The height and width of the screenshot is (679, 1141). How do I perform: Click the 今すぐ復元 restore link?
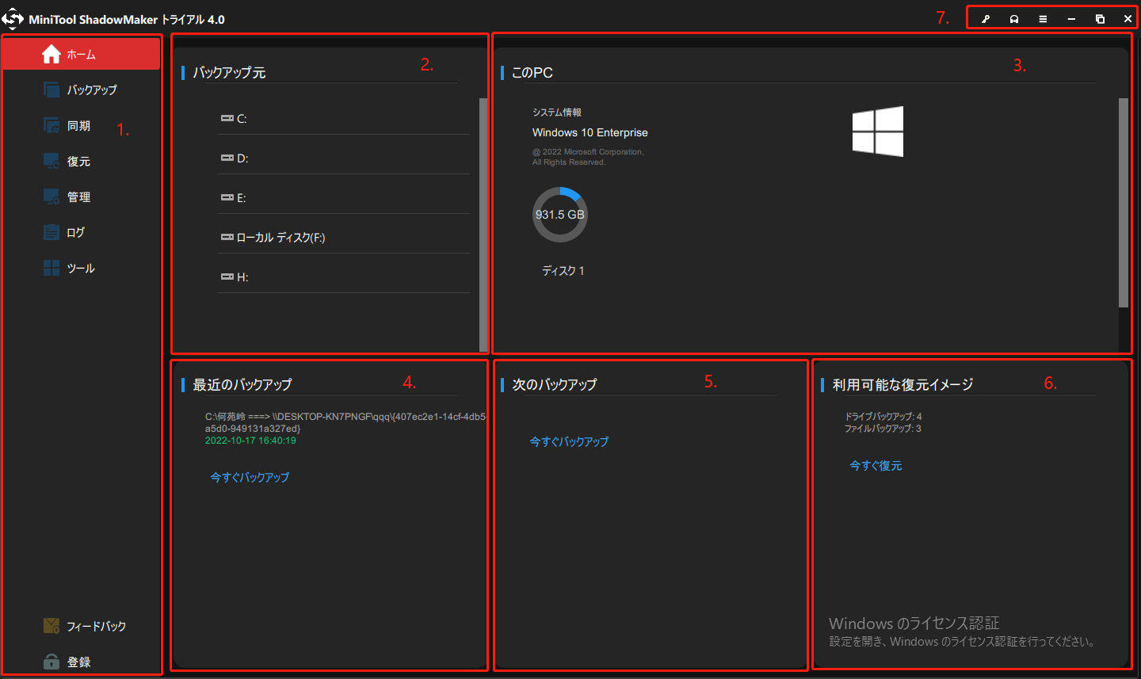point(876,465)
